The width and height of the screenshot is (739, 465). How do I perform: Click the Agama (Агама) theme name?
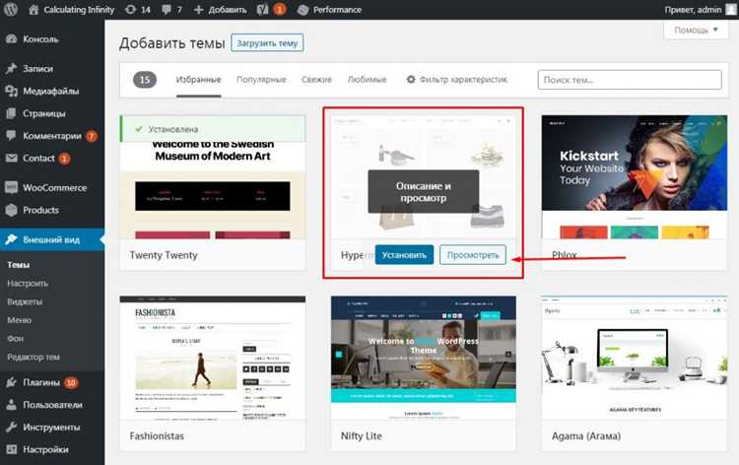pyautogui.click(x=586, y=435)
